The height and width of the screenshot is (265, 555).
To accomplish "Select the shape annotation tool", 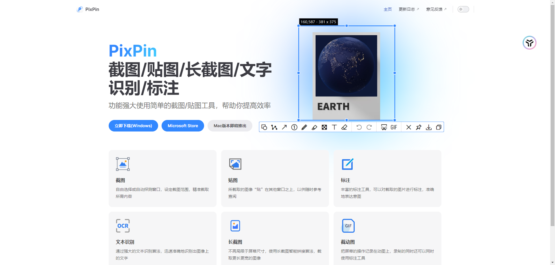I will [264, 127].
